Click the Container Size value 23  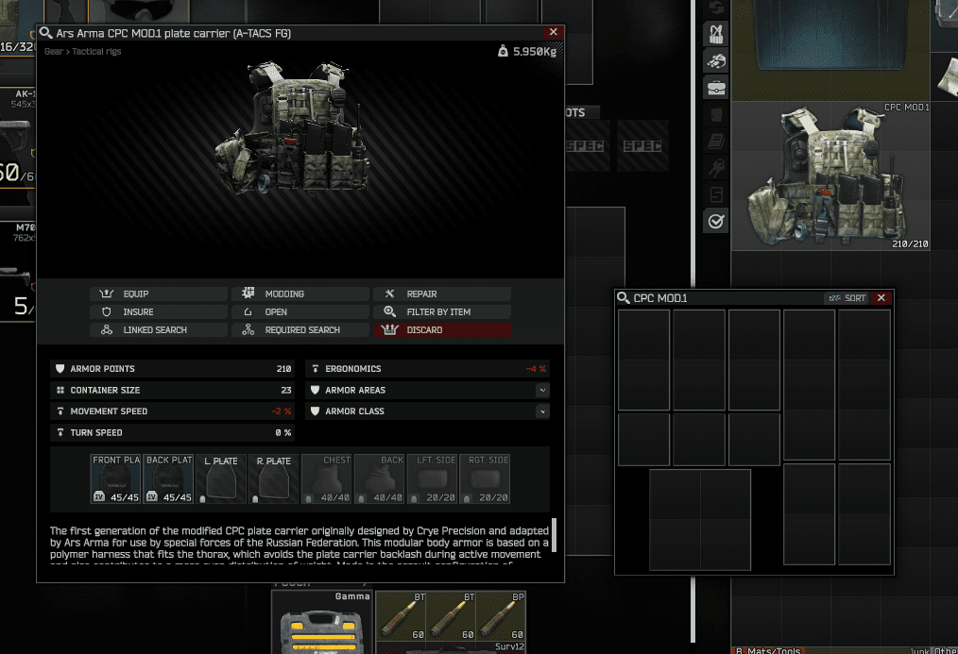pyautogui.click(x=286, y=390)
